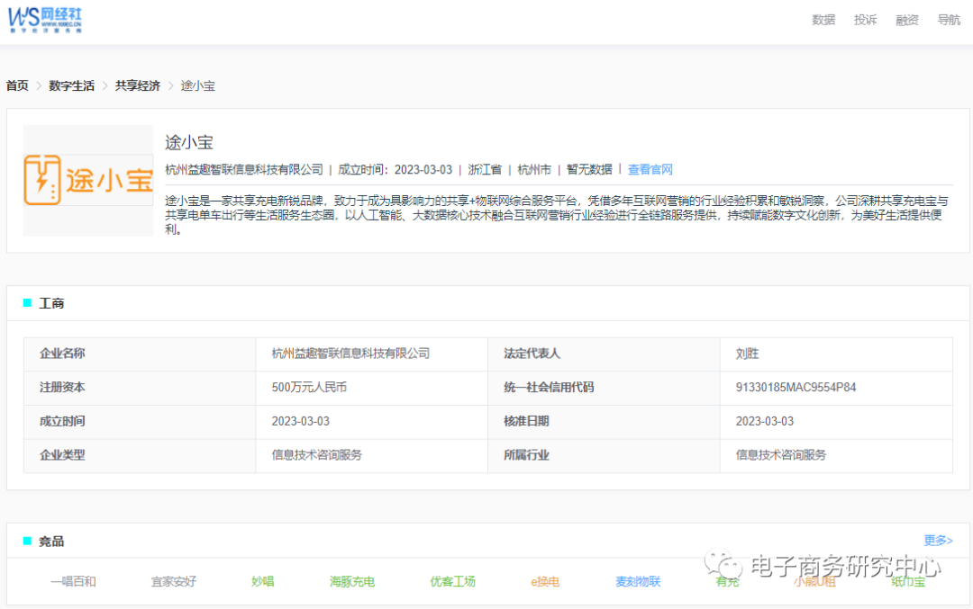Screen dimensions: 973x609
Task: Open the 查看官网 link
Action: click(650, 169)
